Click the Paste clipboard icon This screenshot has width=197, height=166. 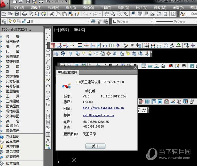pos(64,14)
